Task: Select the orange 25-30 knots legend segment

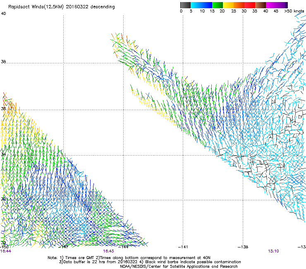Action: [239, 5]
